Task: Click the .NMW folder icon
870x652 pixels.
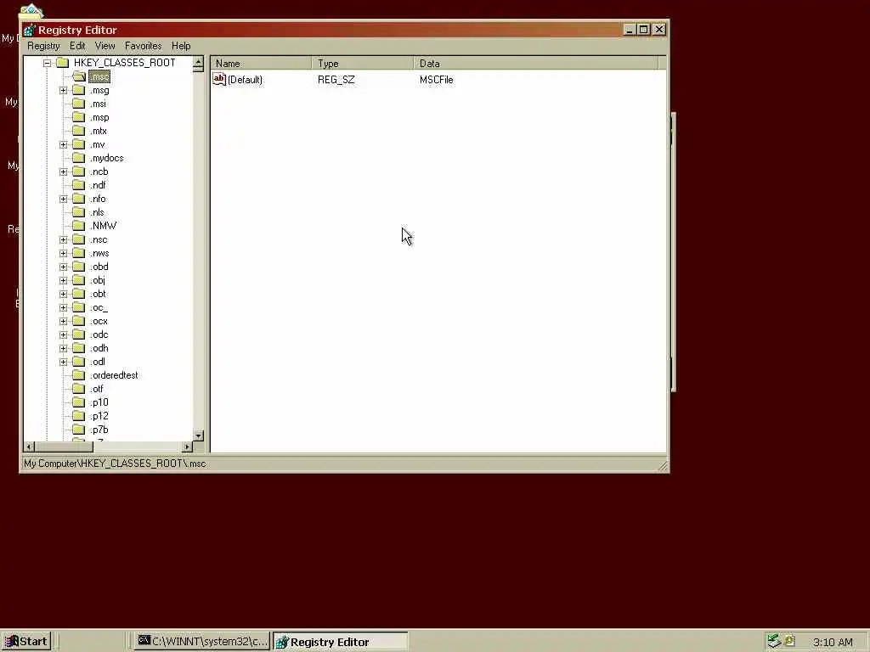Action: point(79,226)
